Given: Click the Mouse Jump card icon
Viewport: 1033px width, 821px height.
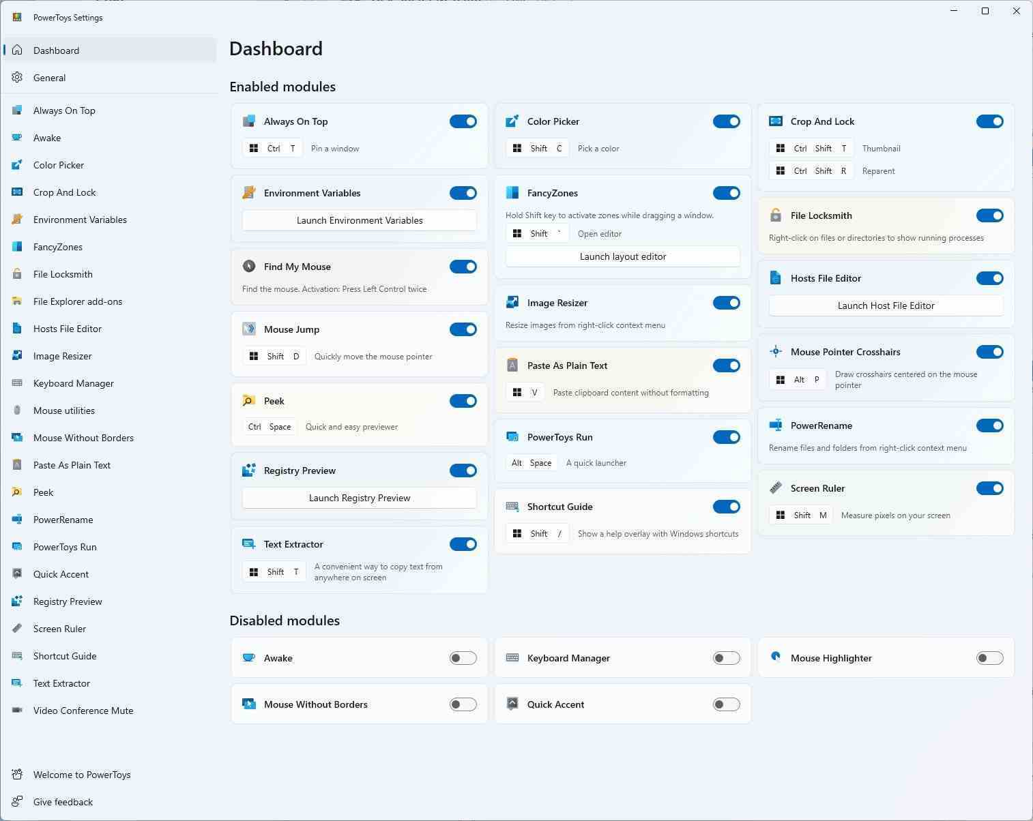Looking at the screenshot, I should (249, 329).
